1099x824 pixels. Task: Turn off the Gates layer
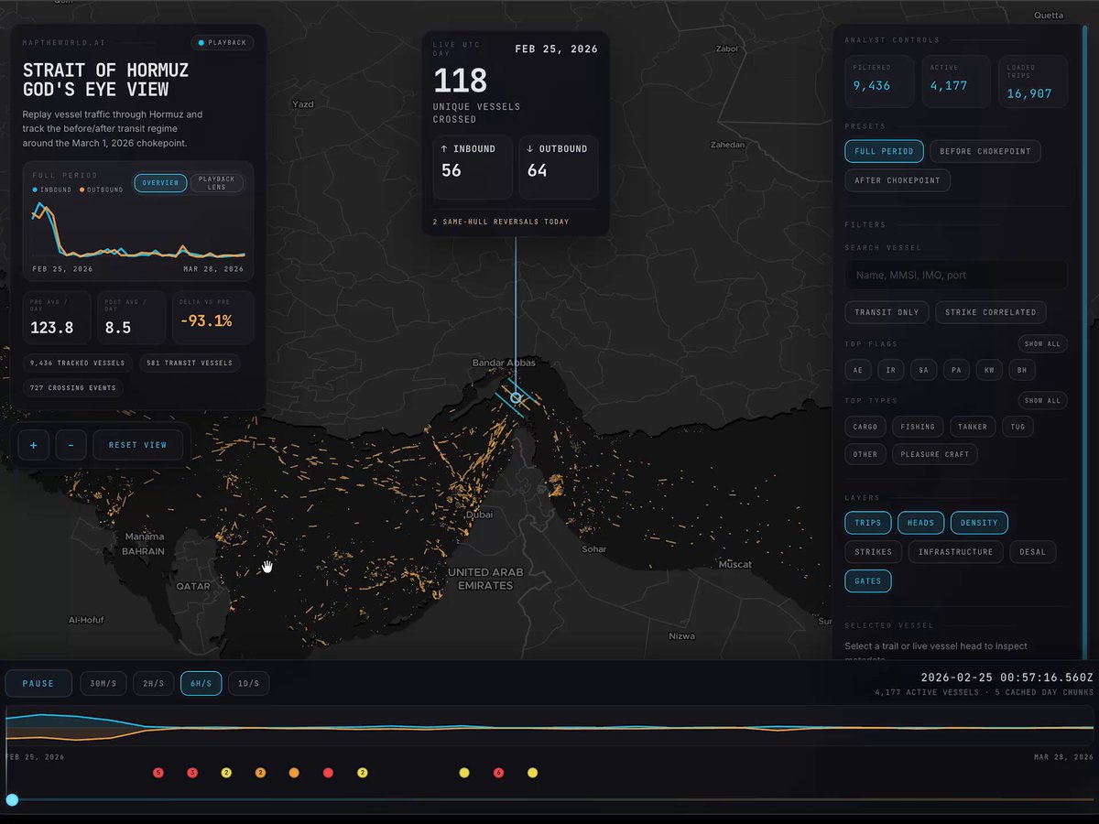[x=867, y=580]
